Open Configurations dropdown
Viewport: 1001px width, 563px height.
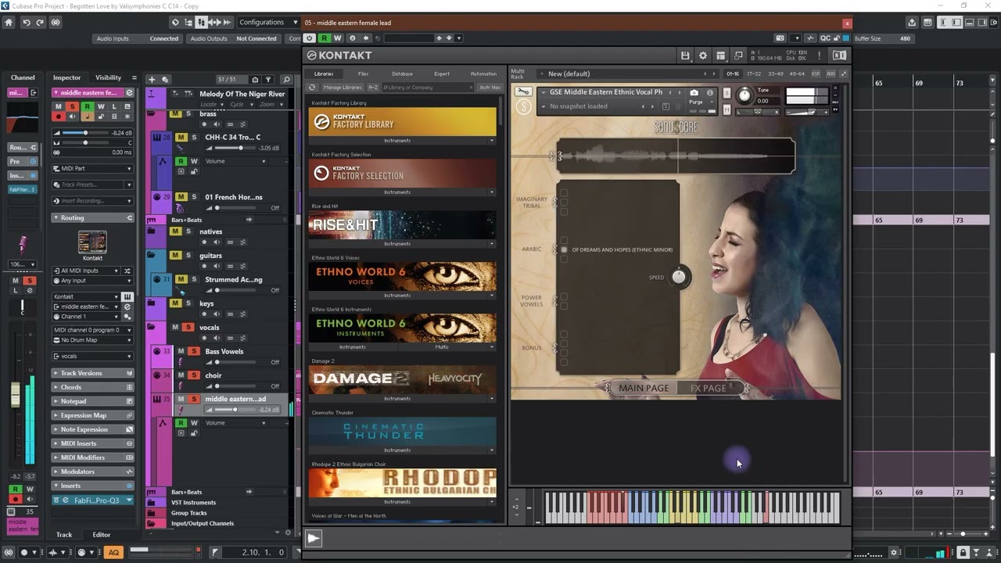point(268,23)
